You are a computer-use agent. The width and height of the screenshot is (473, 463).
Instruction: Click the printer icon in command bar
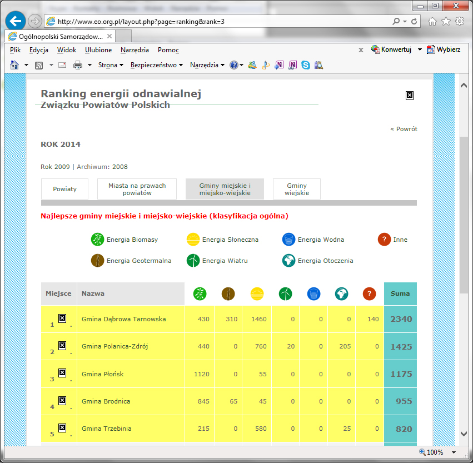pyautogui.click(x=78, y=65)
